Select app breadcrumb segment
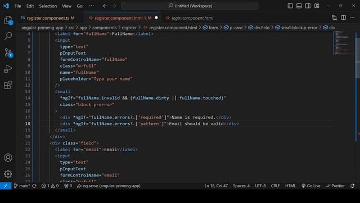Screen dimensions: 360x203 click(x=83, y=28)
